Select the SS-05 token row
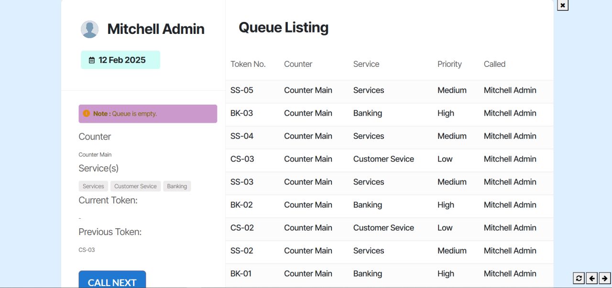The height and width of the screenshot is (288, 612). pyautogui.click(x=389, y=90)
